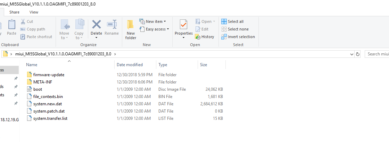The width and height of the screenshot is (389, 142).
Task: Click the Paste clipboard icon
Action: pyautogui.click(x=12, y=25)
